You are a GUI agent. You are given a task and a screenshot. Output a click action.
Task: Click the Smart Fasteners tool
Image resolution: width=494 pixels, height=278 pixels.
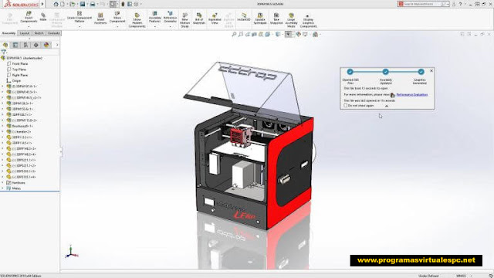click(100, 19)
